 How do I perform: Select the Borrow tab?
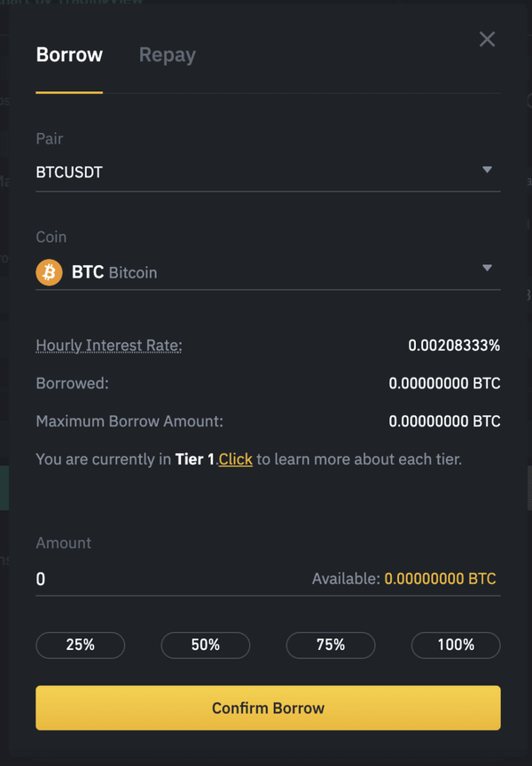coord(69,55)
